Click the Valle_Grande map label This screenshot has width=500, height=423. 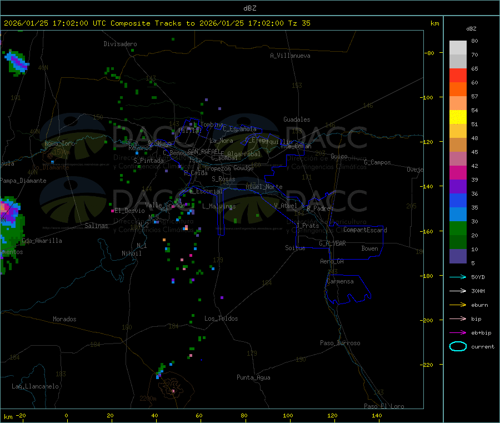point(165,205)
